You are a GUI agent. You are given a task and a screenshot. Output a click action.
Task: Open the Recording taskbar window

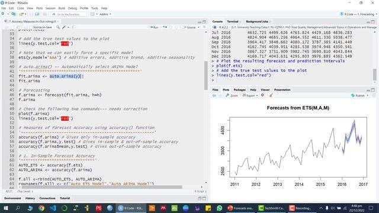coord(301,208)
